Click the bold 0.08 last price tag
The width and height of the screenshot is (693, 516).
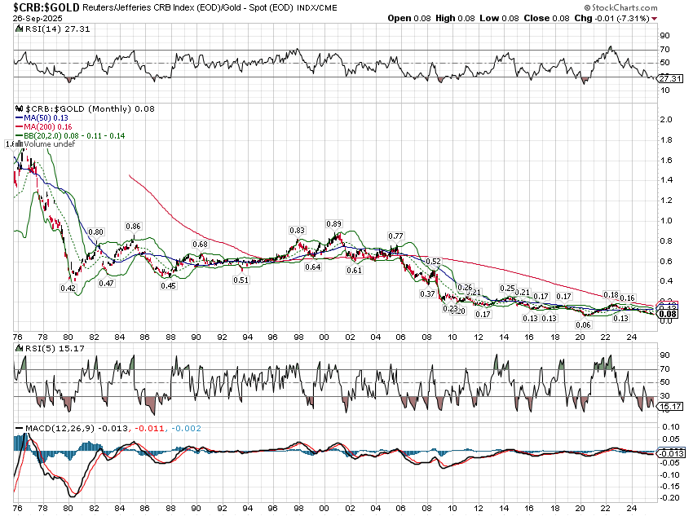click(x=668, y=314)
